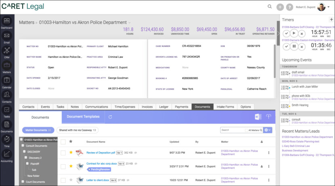Image resolution: width=335 pixels, height=186 pixels.
Task: Click the plus add button in header
Action: (280, 7)
